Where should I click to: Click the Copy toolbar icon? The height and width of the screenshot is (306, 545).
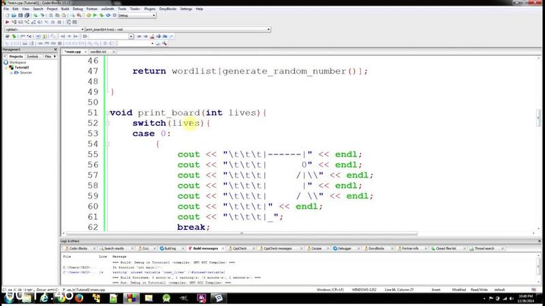57,15
